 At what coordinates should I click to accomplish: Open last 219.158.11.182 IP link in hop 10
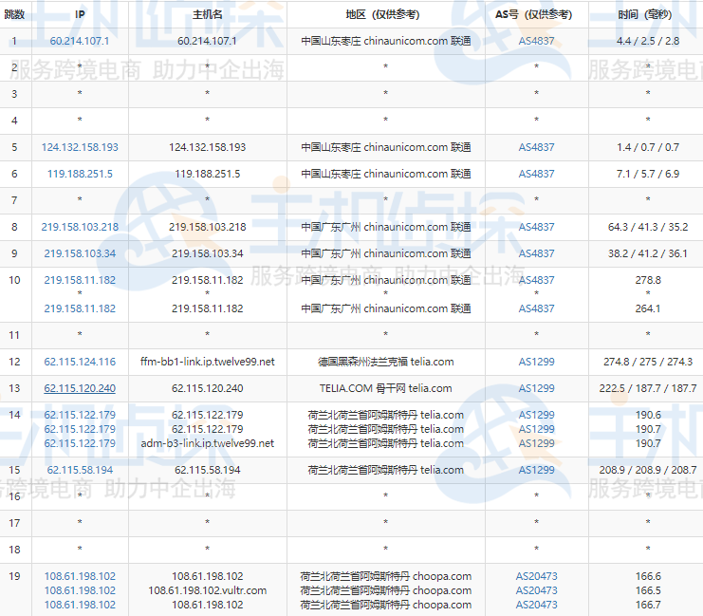coord(80,308)
